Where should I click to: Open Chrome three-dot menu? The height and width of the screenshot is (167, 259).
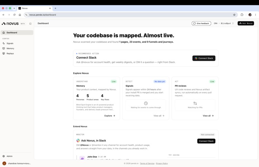255,15
